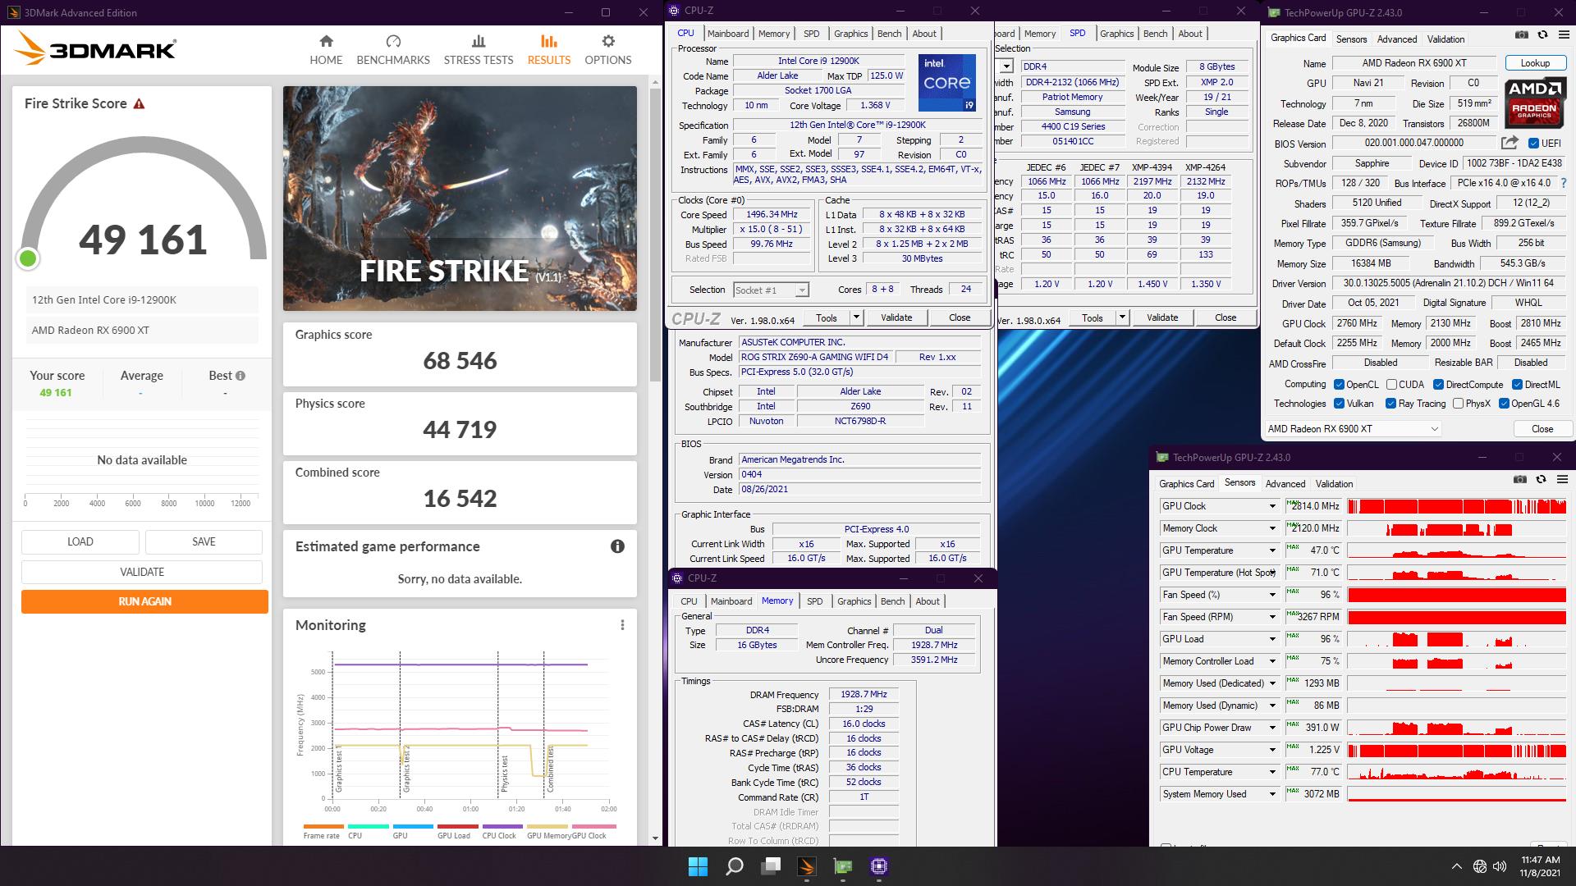Screen dimensions: 1576x886
Task: Open GPU-Z Graphics Card hamburger menu
Action: click(1563, 35)
